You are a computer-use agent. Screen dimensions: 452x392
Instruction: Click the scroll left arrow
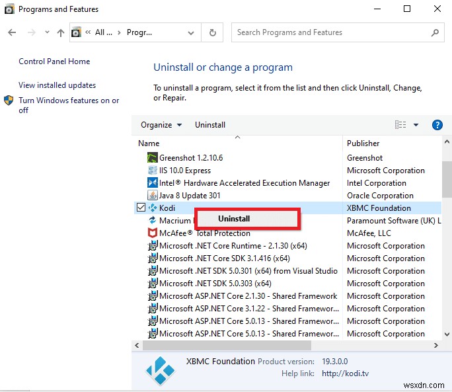click(137, 345)
